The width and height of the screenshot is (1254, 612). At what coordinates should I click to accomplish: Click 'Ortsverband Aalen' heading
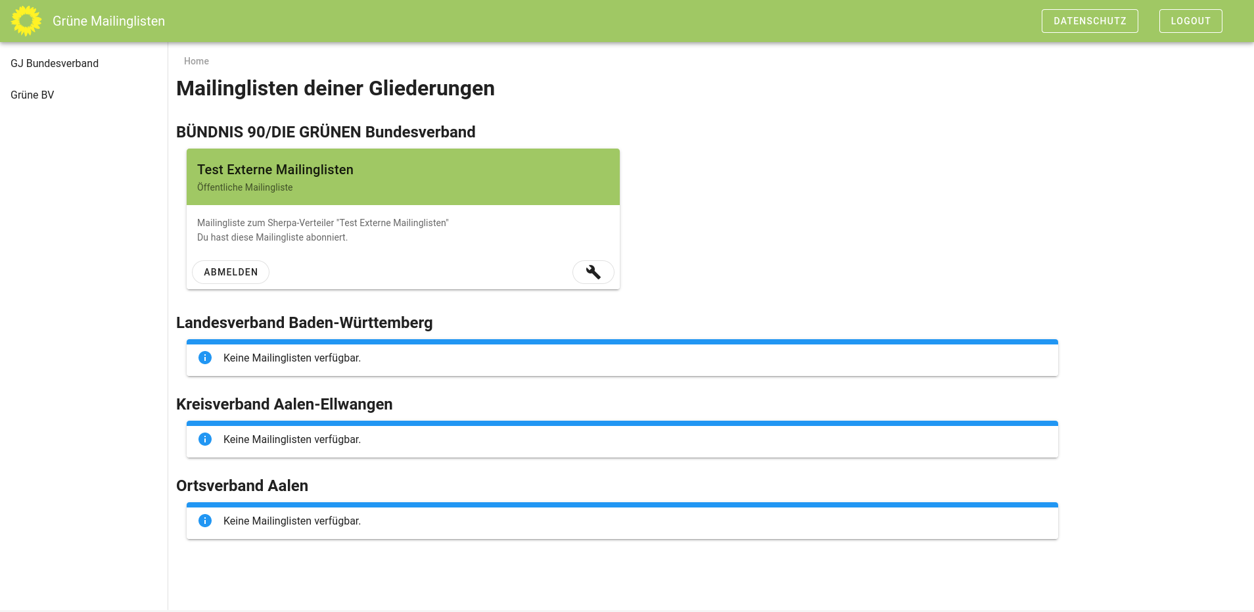(x=242, y=486)
